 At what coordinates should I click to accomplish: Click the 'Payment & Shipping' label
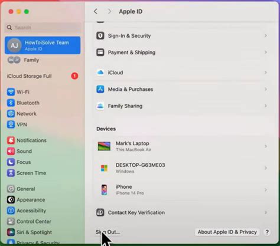pos(132,53)
